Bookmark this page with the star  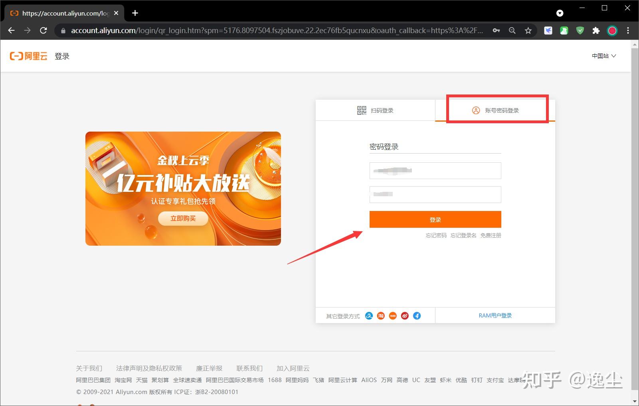(528, 30)
